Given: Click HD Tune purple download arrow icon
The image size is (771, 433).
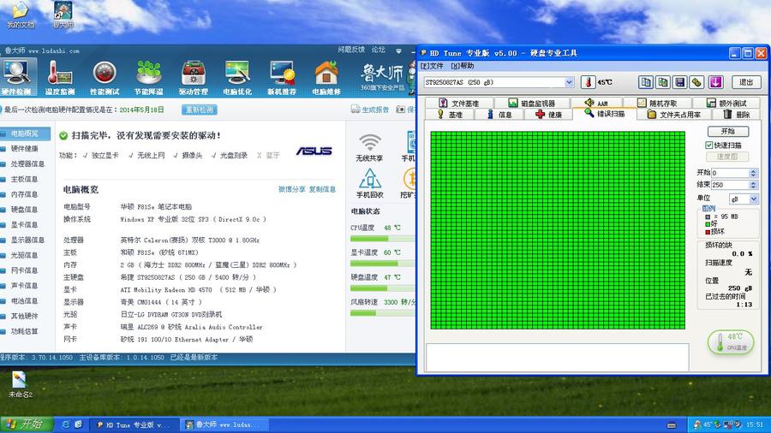Looking at the screenshot, I should coord(715,82).
